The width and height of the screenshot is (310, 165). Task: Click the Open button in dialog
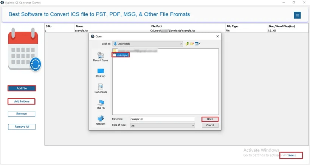210,119
